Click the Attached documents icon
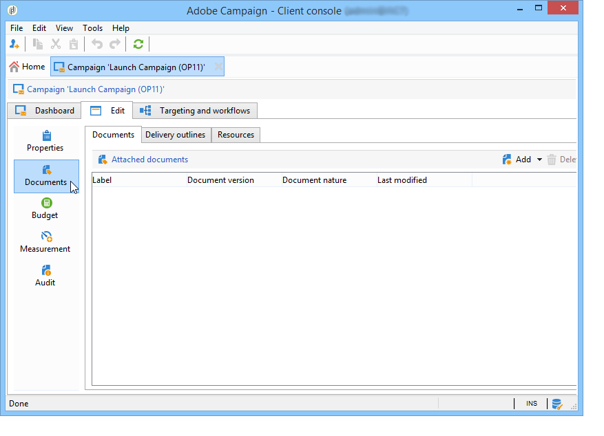The image size is (604, 436). tap(103, 160)
